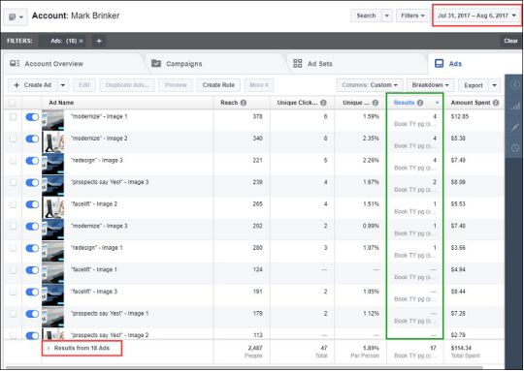The image size is (524, 371).
Task: Click ad name "facelift" - Image 1
Action: coord(93,270)
